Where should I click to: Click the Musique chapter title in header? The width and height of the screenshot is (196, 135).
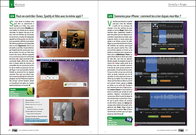coord(20,5)
